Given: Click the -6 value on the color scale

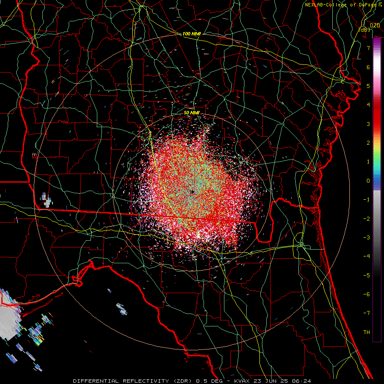Looking at the screenshot, I should point(367,294).
